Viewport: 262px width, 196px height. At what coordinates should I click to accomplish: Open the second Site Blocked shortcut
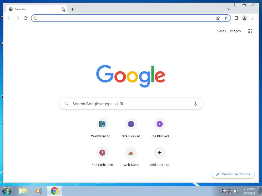point(160,128)
